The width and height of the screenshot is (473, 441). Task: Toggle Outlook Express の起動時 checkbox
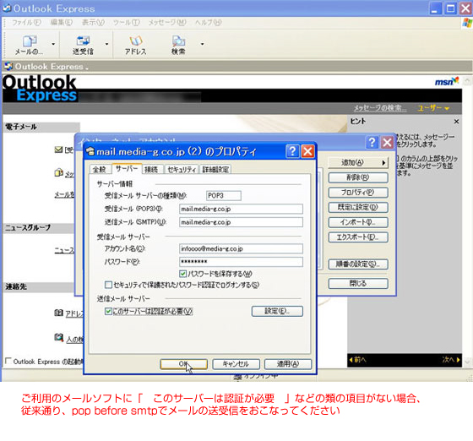coord(8,361)
